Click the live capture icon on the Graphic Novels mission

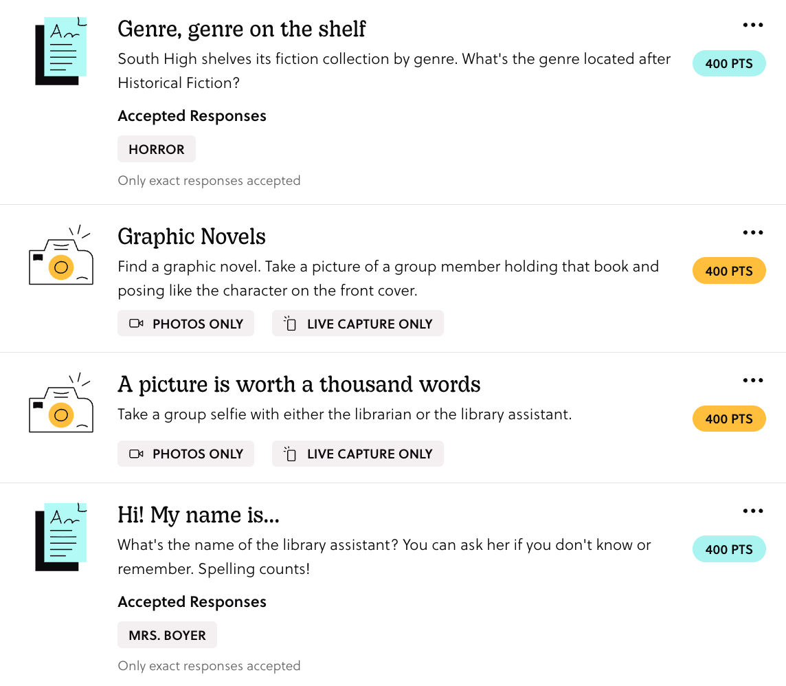[291, 323]
